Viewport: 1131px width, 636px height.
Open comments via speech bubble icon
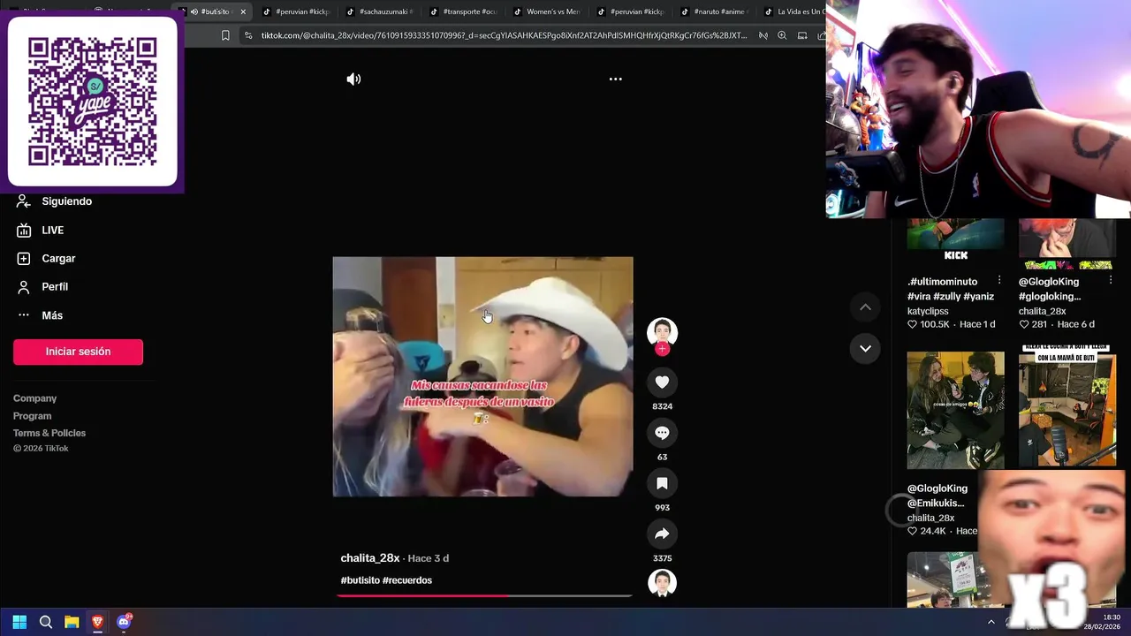662,433
